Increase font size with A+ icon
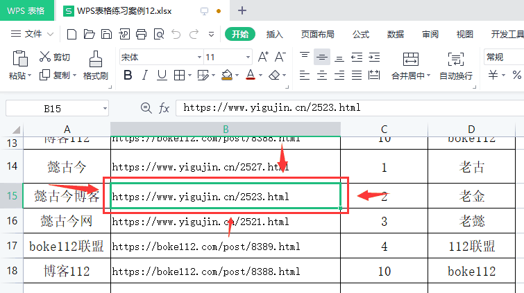The width and height of the screenshot is (524, 293). coord(263,57)
